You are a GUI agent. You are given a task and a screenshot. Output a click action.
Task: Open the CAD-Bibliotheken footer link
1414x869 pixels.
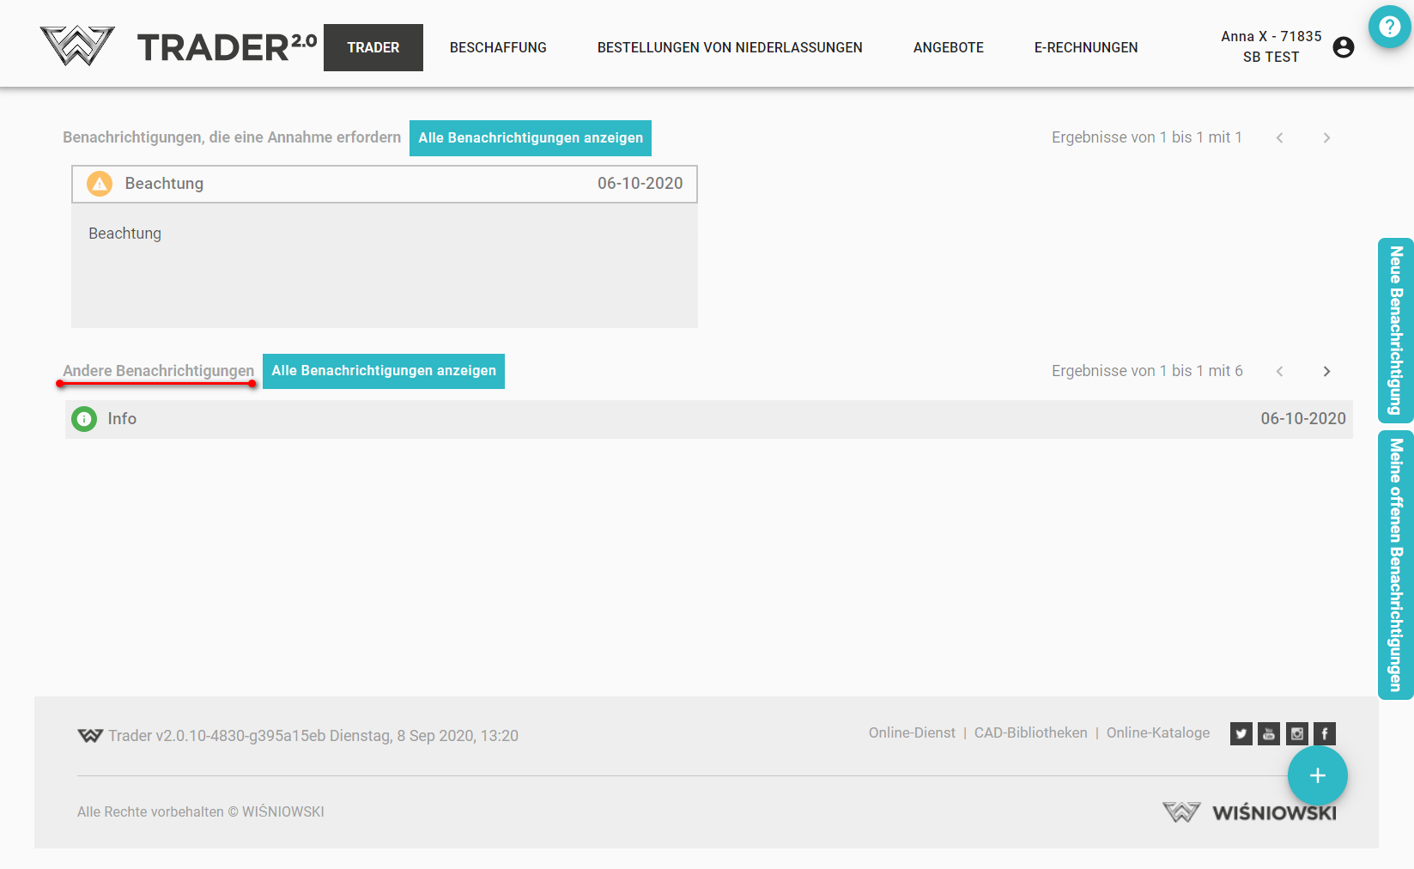click(1030, 732)
